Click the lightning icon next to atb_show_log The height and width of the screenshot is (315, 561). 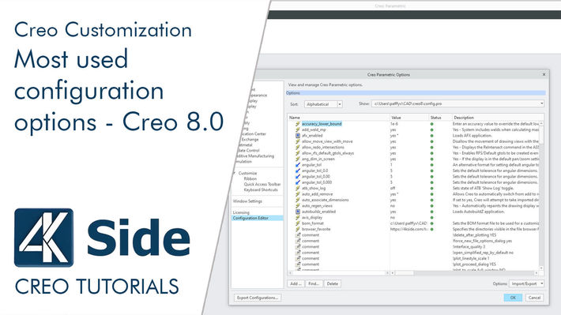pyautogui.click(x=297, y=188)
